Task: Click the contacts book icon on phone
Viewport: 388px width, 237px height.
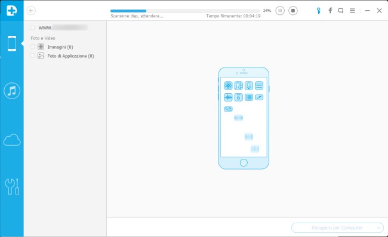Action: 239,85
